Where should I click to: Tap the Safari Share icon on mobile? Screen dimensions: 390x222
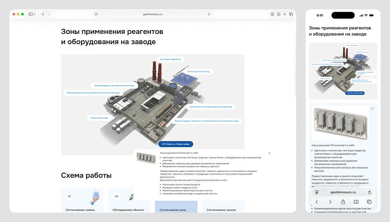click(343, 202)
